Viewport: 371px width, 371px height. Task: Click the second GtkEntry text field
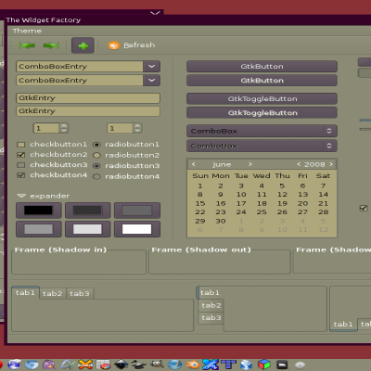click(88, 111)
